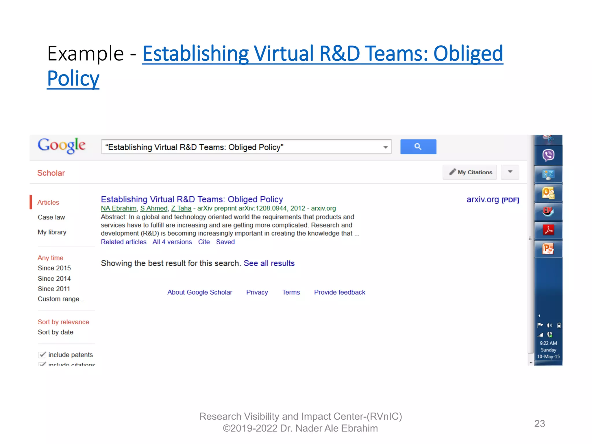Open the arxiv.org [PDF] link
Viewport: 592px width, 444px height.
coord(493,199)
